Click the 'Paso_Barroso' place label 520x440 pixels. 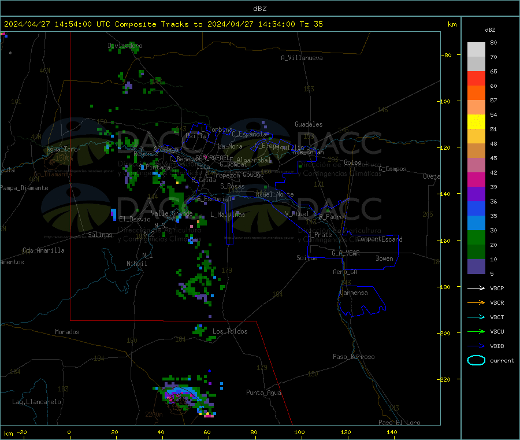pos(354,357)
